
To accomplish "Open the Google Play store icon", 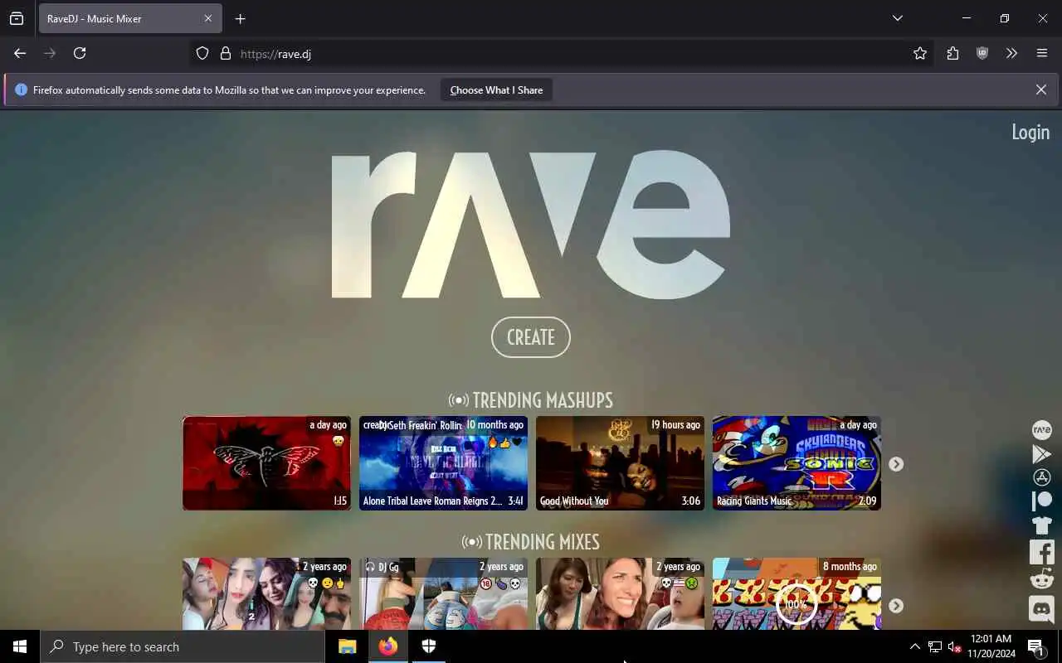I will point(1041,454).
